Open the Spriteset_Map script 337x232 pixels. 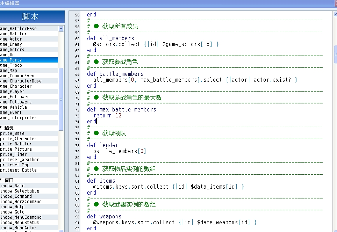coord(29,165)
